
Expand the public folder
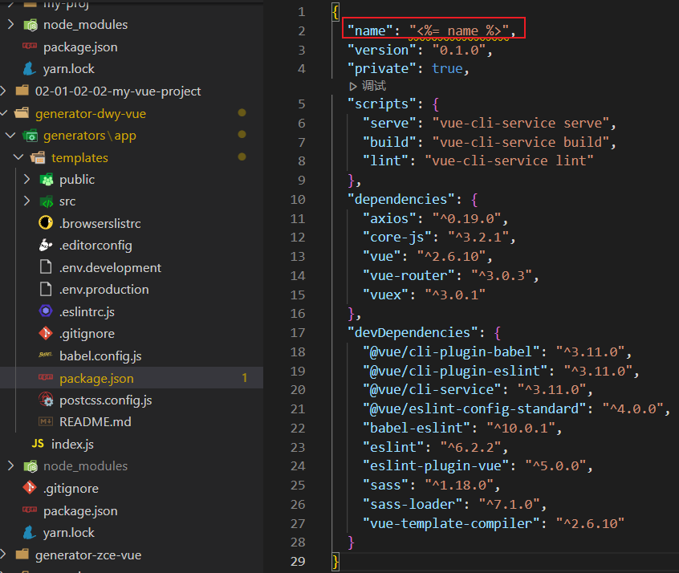click(26, 180)
